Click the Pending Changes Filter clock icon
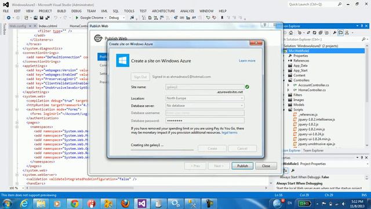 (300, 33)
